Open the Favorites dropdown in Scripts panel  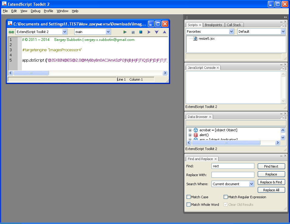[231, 32]
